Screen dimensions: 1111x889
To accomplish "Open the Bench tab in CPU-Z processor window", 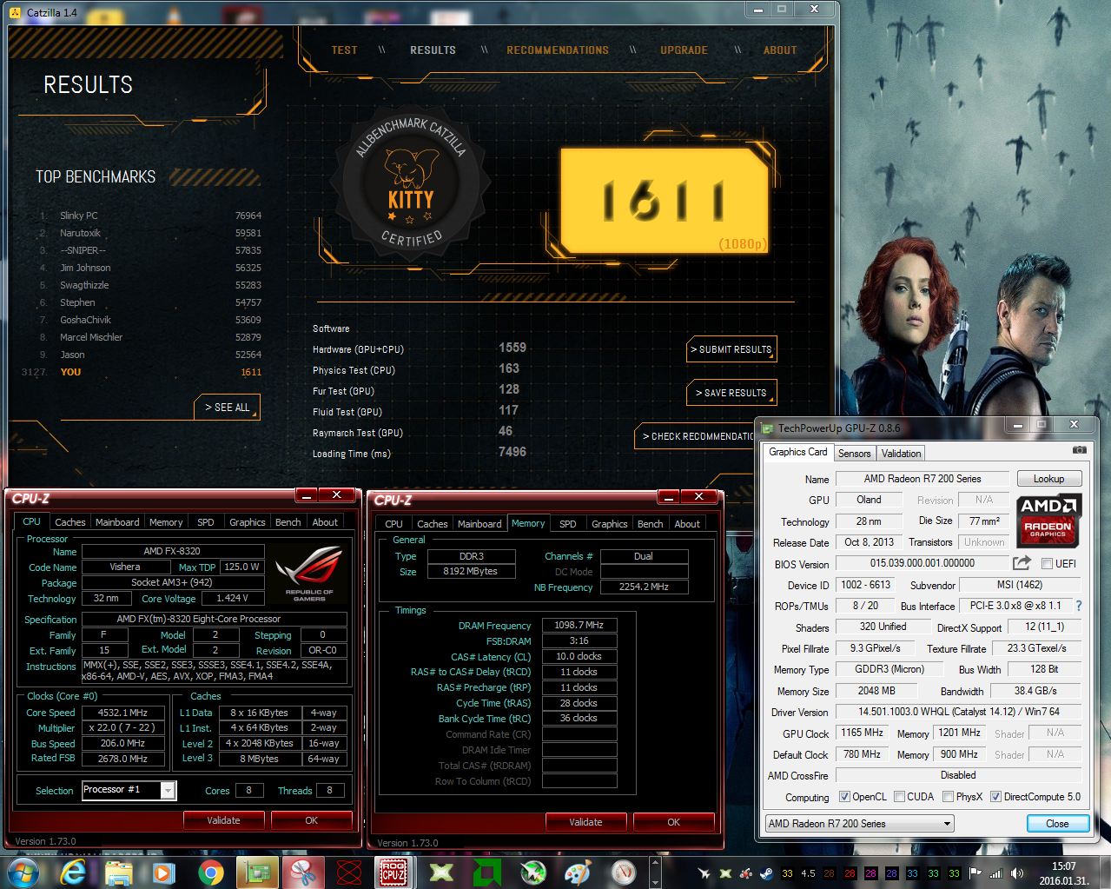I will tap(288, 522).
